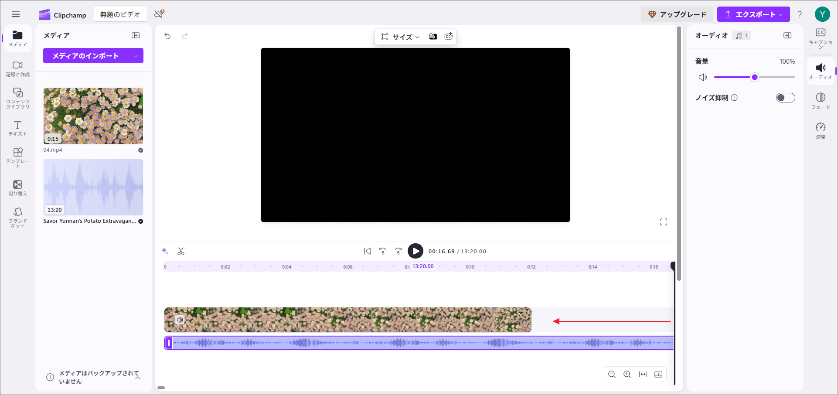Skip forward five seconds
The height and width of the screenshot is (395, 838).
click(398, 251)
